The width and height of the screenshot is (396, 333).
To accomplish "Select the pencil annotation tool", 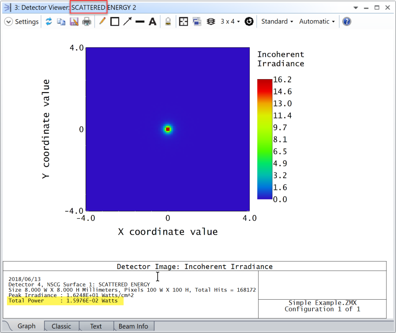I will coord(102,21).
